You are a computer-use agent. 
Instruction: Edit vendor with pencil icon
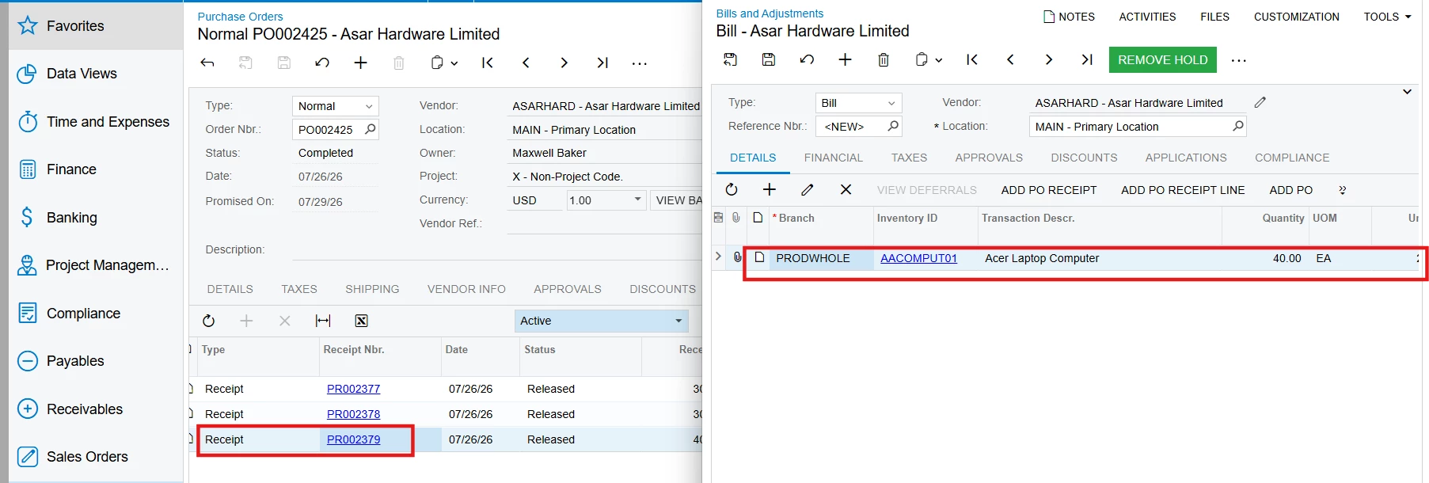(x=1260, y=102)
